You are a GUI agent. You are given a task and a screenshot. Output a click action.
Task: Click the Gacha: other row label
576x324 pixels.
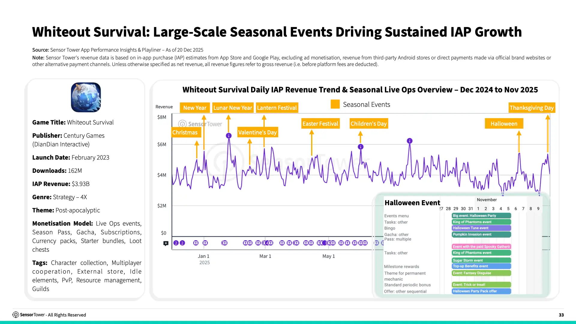click(x=396, y=235)
